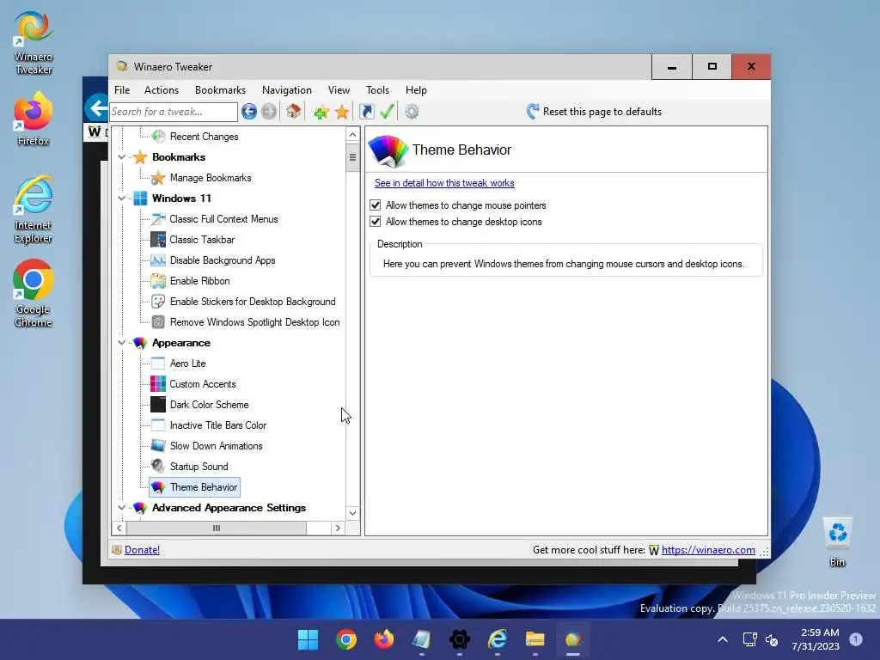
Task: Click the tree scrollbar up arrow
Action: click(x=352, y=135)
